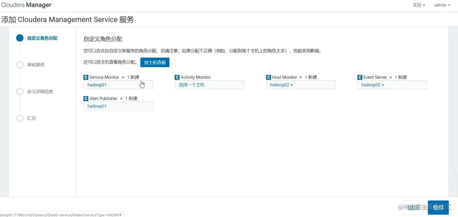Open Service Monitor hadoop01 host field
The image size is (458, 217).
pyautogui.click(x=118, y=85)
